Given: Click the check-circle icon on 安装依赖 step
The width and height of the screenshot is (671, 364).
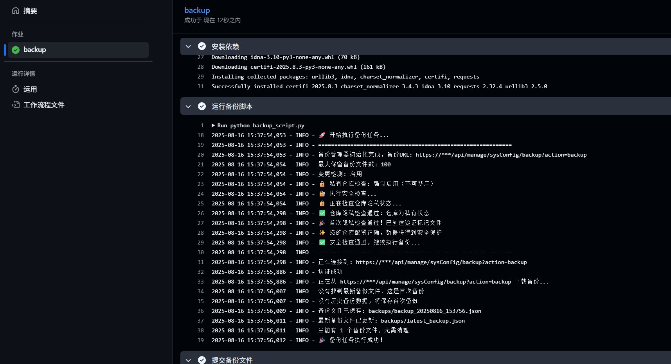Looking at the screenshot, I should pos(202,46).
